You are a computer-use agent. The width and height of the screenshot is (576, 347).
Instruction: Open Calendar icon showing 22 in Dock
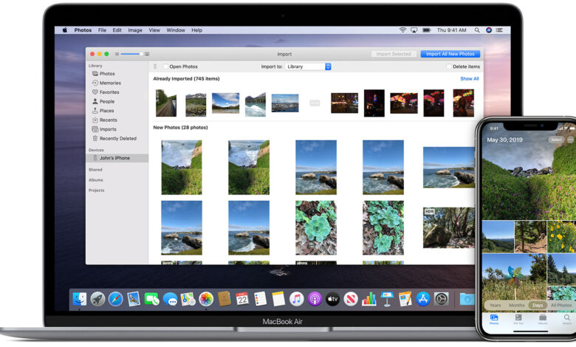242,299
